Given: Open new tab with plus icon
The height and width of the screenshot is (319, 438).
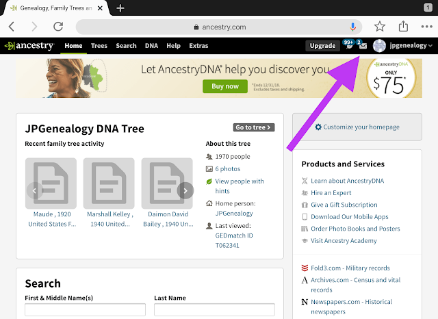Looking at the screenshot, I should pyautogui.click(x=120, y=8).
